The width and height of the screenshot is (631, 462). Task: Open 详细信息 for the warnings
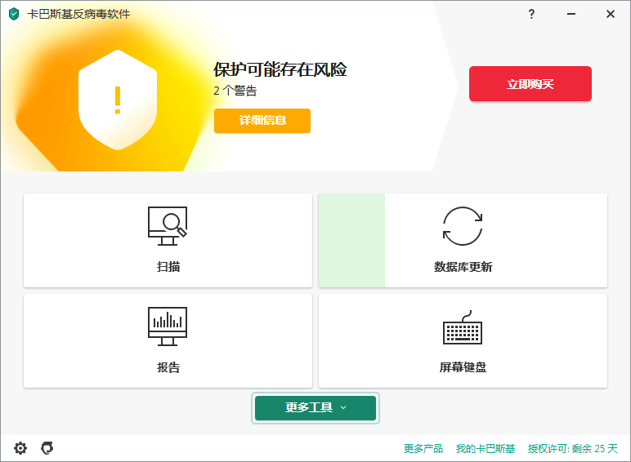[262, 120]
